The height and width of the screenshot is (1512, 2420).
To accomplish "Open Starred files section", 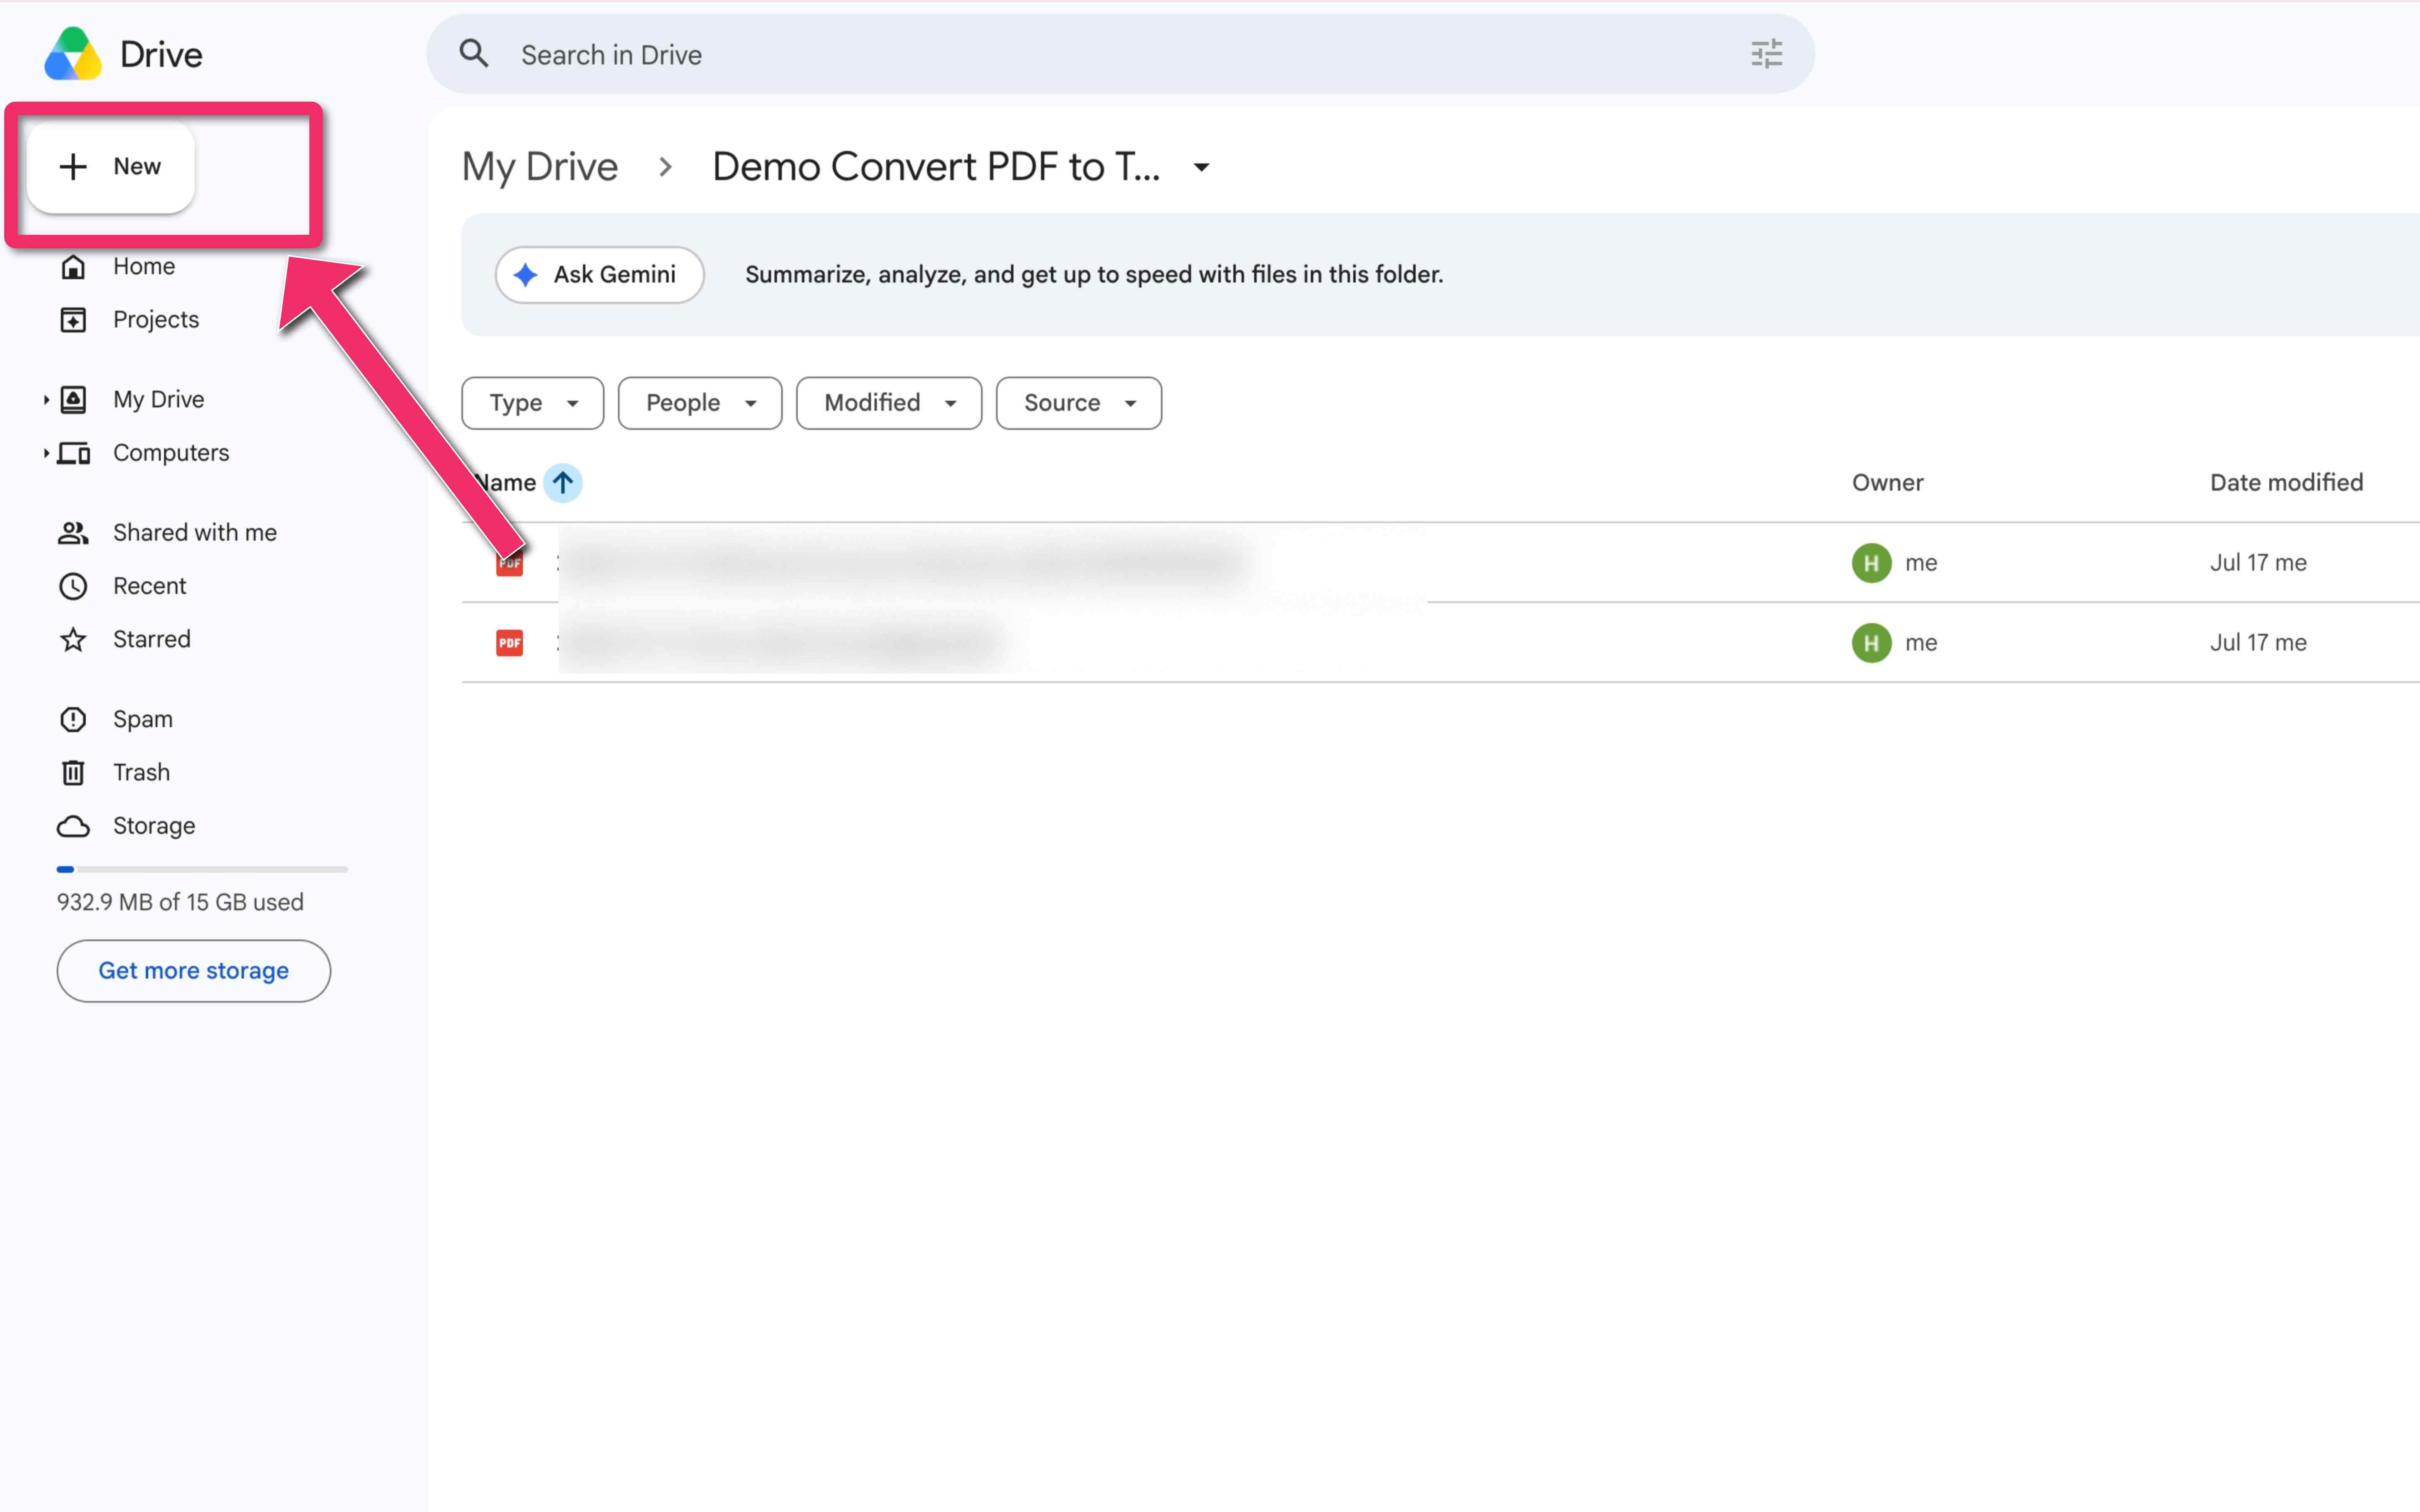I will [152, 639].
